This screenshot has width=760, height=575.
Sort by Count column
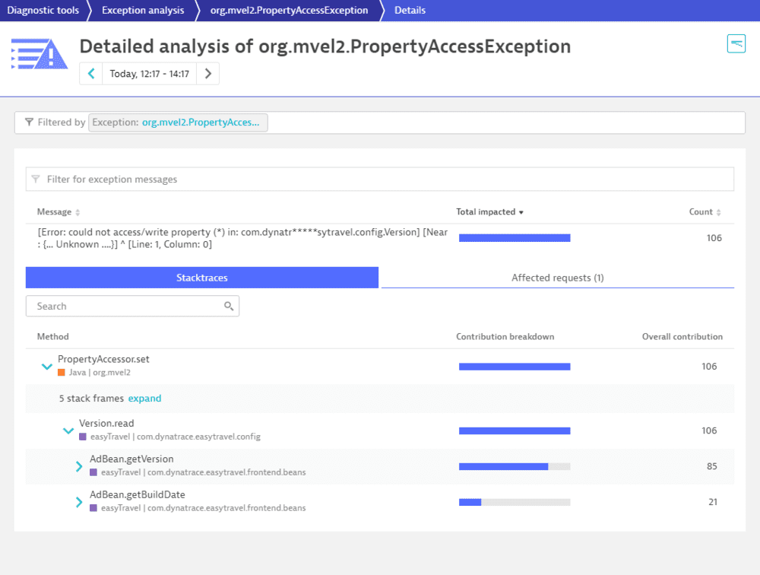pos(705,212)
